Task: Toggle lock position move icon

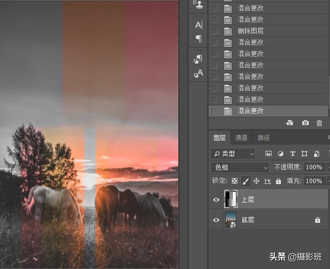Action: [x=256, y=181]
